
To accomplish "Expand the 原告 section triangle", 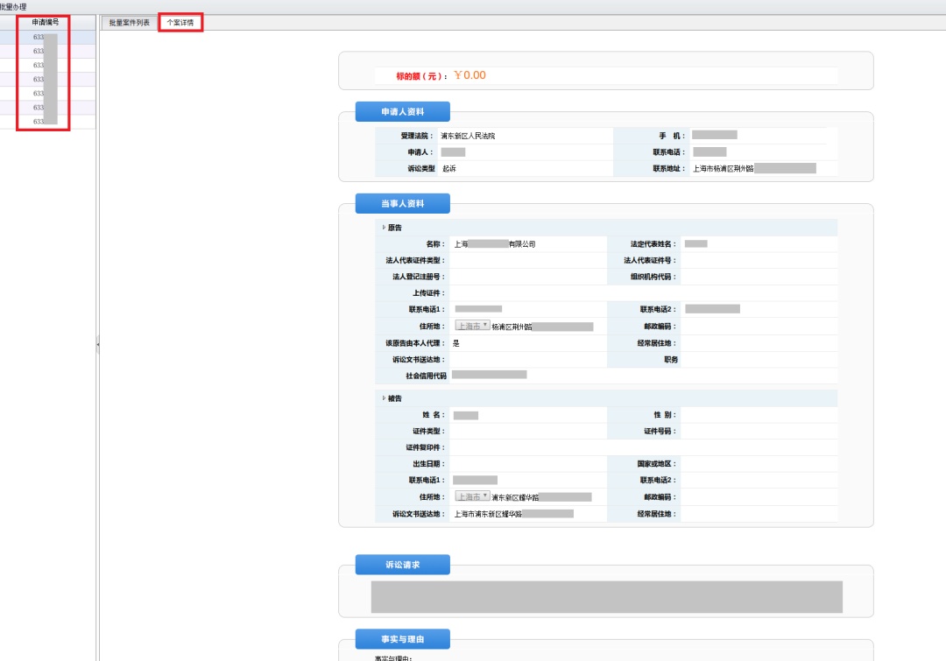I will coord(384,228).
